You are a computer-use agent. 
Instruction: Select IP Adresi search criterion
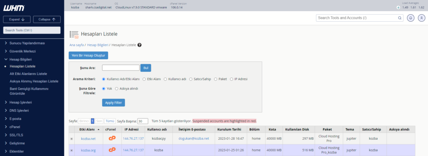[232, 79]
